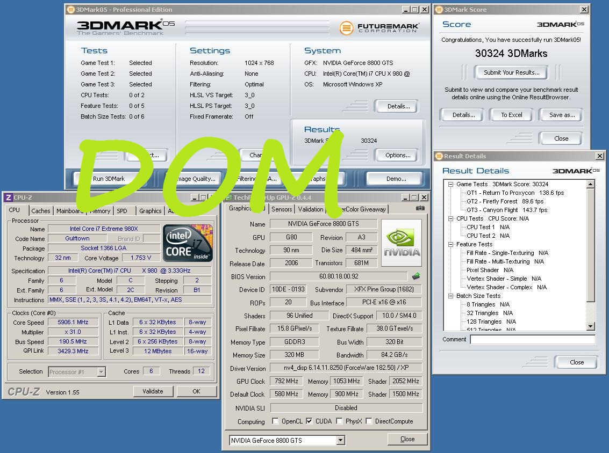The width and height of the screenshot is (609, 453).
Task: Open the NVIDIA GeForce 8800 GTS dropdown
Action: [340, 440]
